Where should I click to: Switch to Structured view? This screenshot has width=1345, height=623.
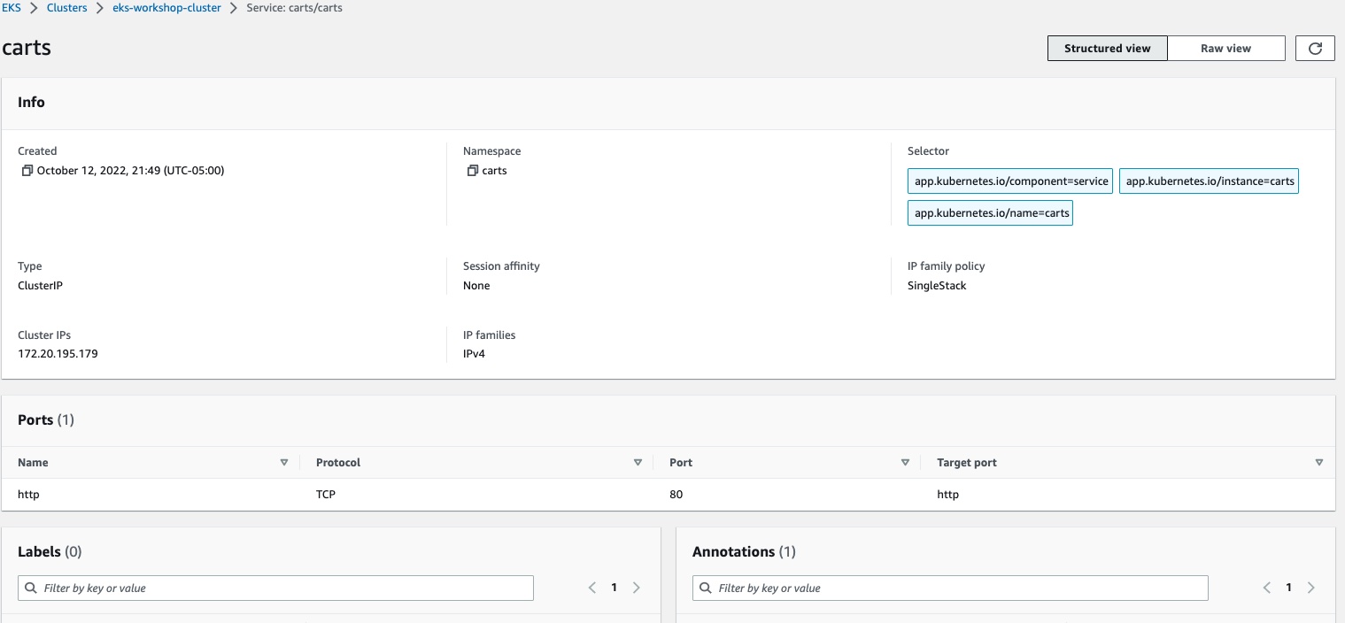click(x=1107, y=49)
